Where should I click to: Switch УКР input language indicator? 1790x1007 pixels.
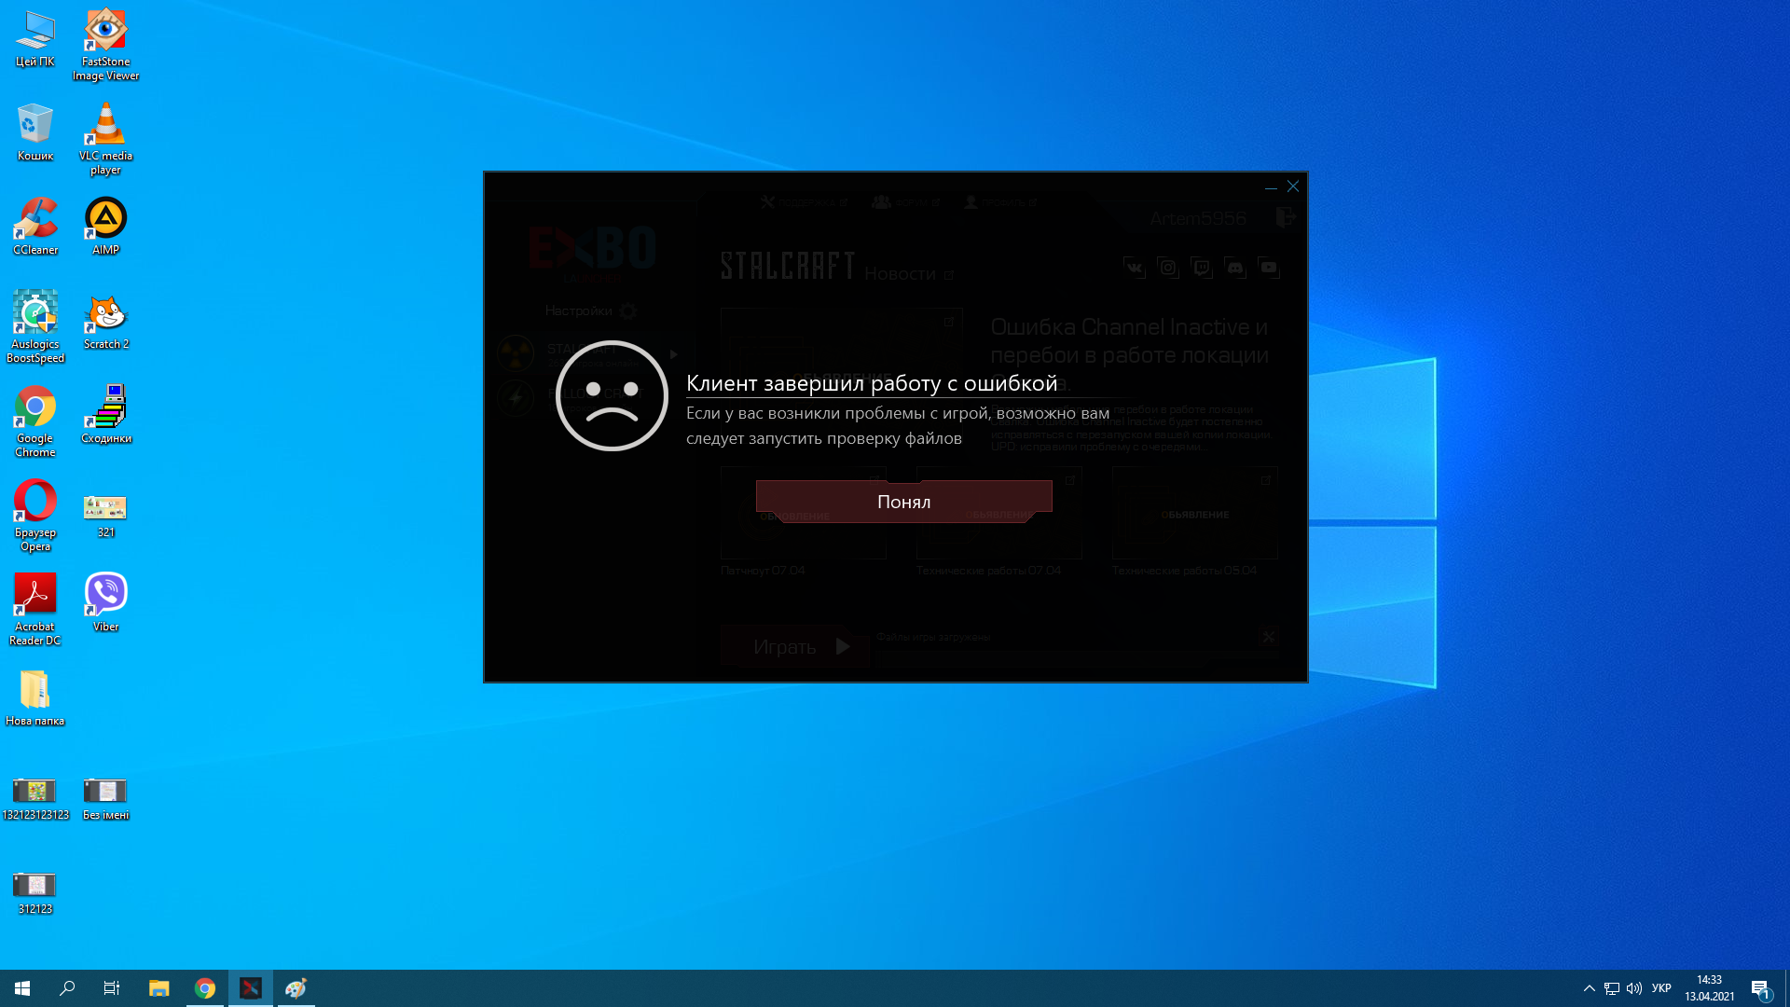click(1661, 988)
